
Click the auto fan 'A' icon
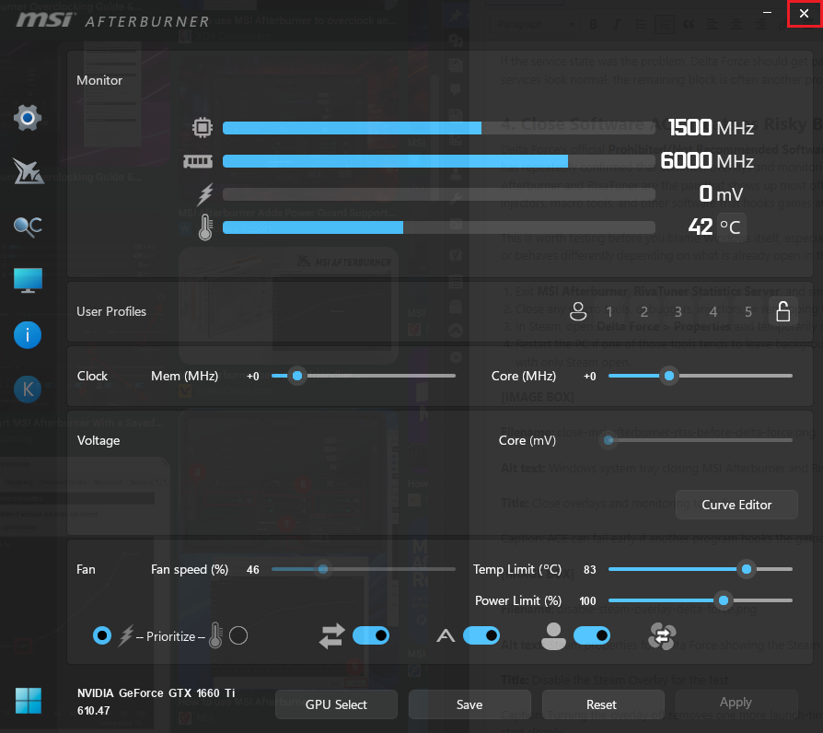(x=446, y=636)
